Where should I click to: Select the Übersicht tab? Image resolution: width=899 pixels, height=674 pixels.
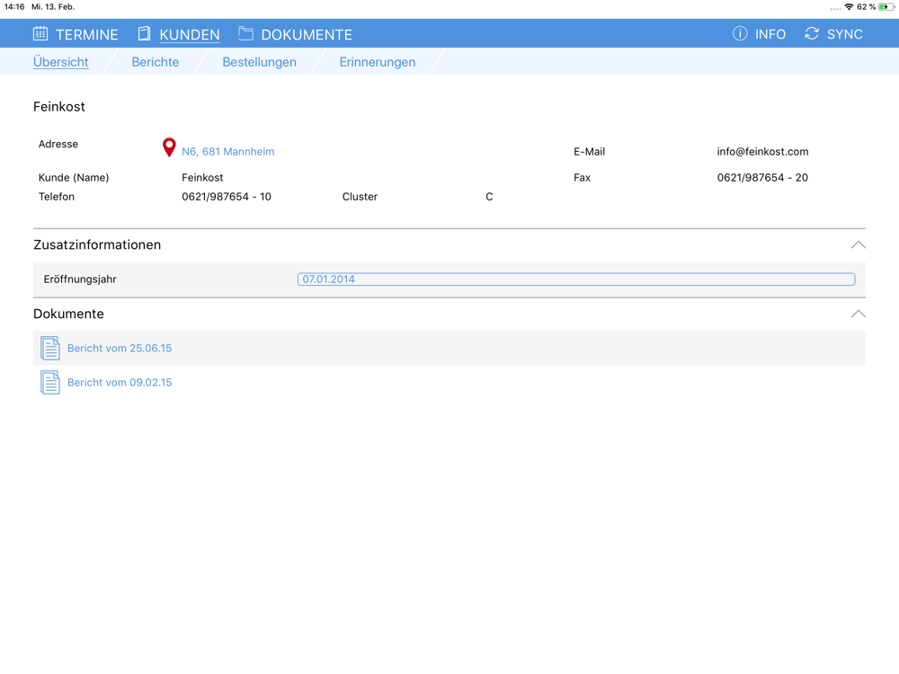point(61,62)
